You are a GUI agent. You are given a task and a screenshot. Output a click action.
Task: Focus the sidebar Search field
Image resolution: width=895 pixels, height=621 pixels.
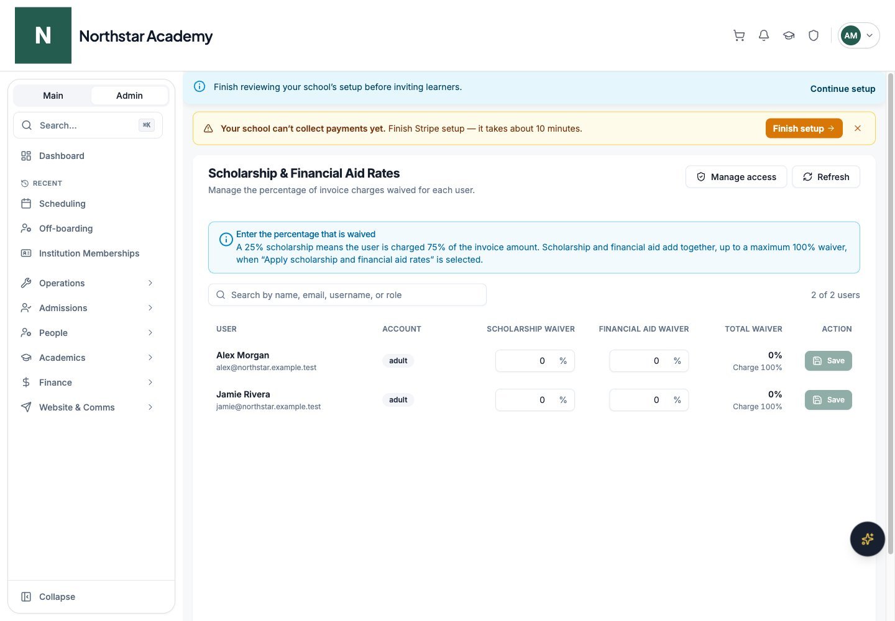click(88, 125)
